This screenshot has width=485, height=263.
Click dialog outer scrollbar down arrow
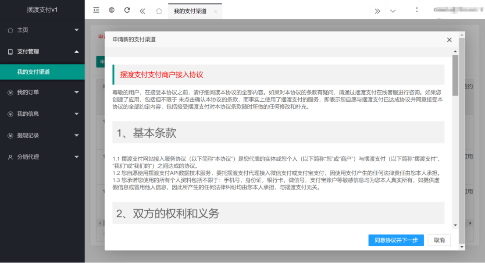tap(462, 247)
